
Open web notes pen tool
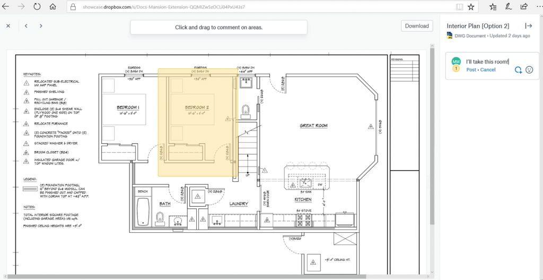coord(509,7)
